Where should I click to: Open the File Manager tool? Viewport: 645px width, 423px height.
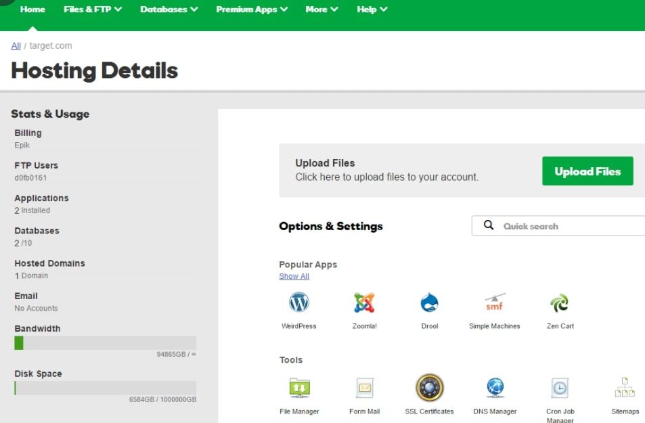[x=298, y=388]
